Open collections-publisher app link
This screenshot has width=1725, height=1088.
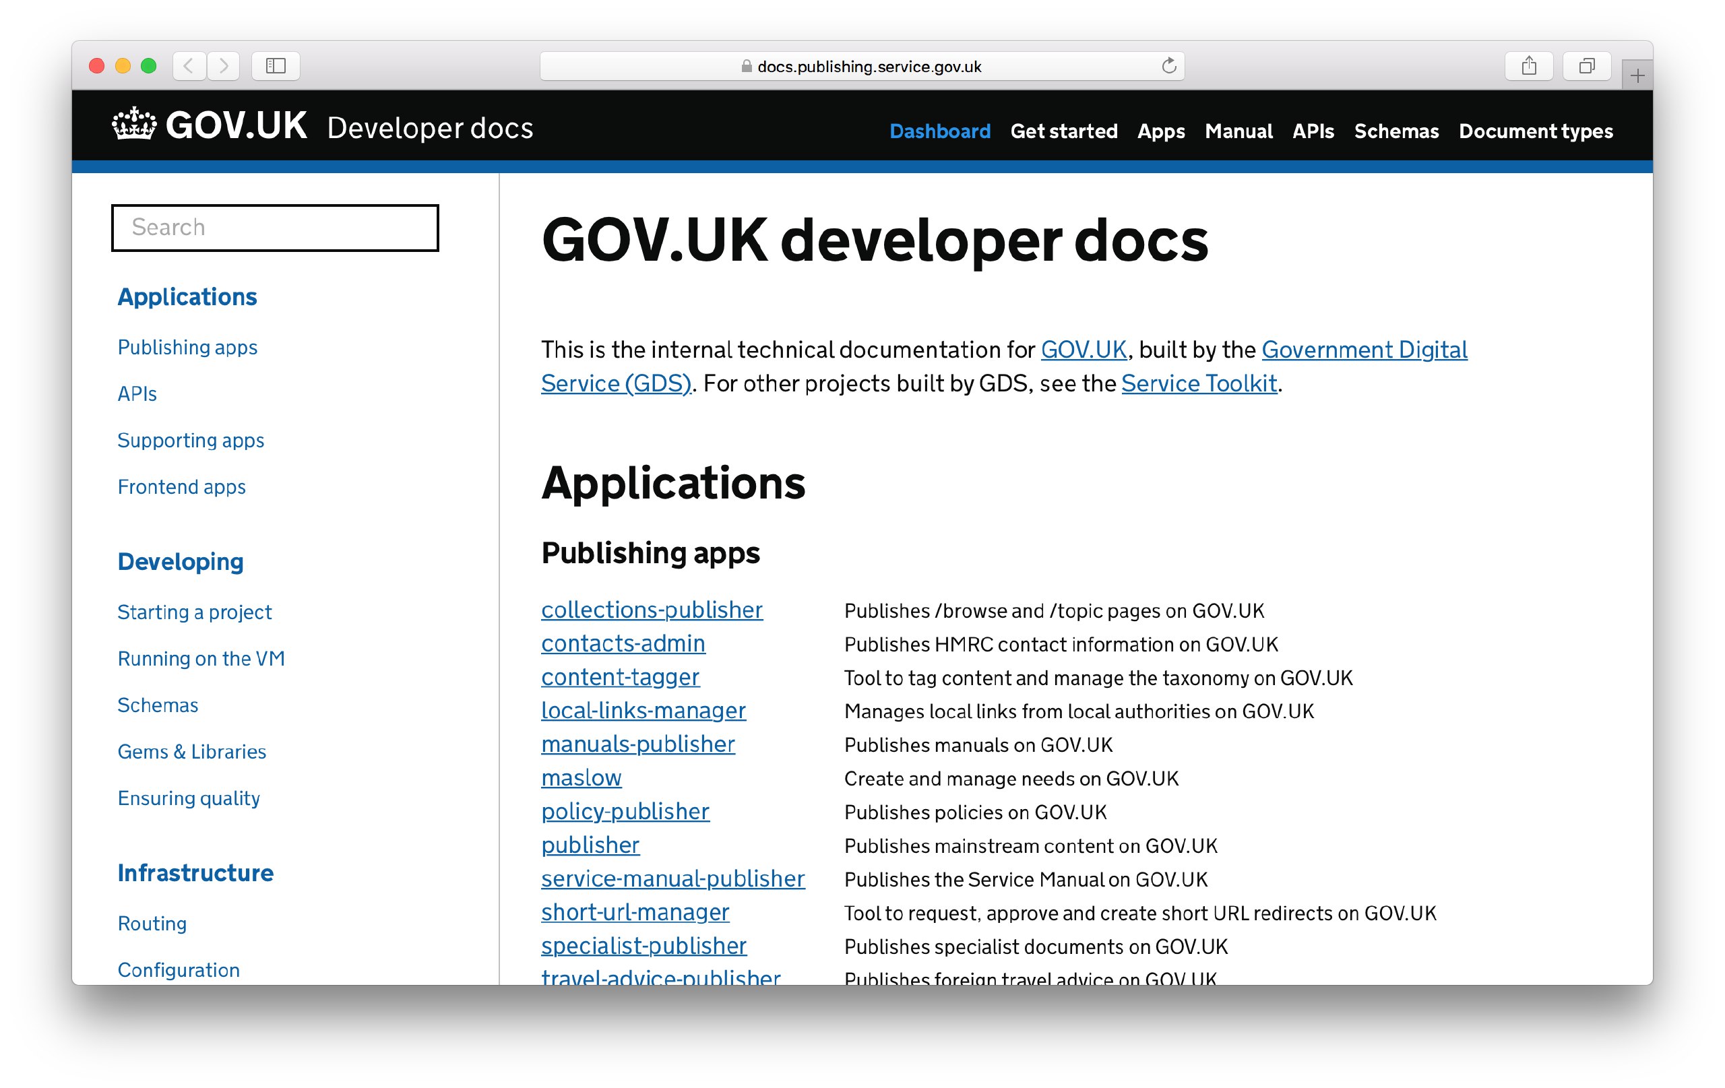pyautogui.click(x=652, y=610)
